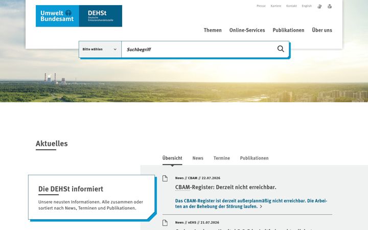Go to the Karriere link
This screenshot has width=368, height=230.
[276, 6]
